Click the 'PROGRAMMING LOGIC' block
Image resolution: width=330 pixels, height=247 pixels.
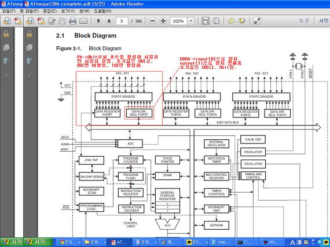point(91,207)
